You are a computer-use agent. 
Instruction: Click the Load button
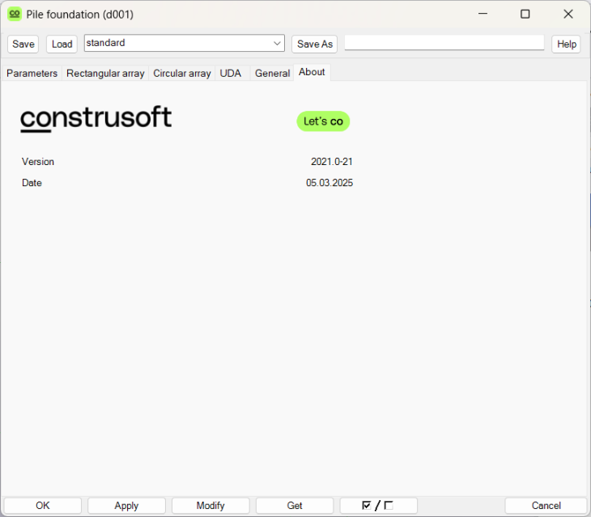[62, 44]
